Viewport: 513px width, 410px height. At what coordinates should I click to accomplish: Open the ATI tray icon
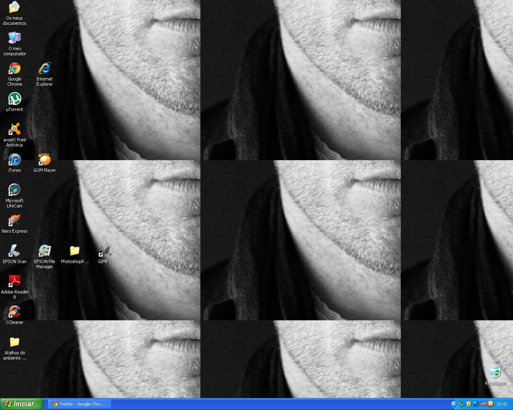tap(483, 404)
